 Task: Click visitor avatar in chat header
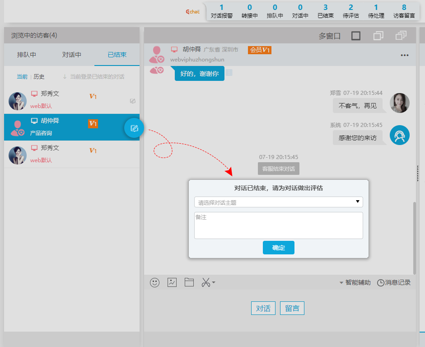157,55
